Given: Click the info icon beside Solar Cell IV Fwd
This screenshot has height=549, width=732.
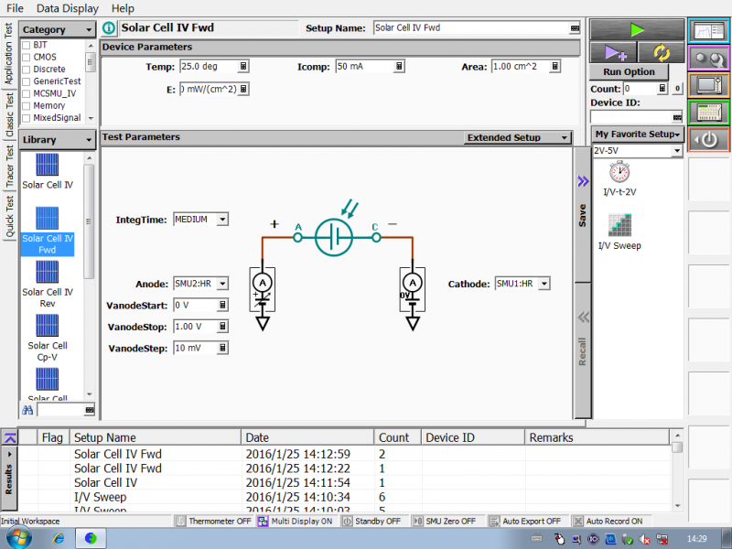Looking at the screenshot, I should [x=109, y=28].
